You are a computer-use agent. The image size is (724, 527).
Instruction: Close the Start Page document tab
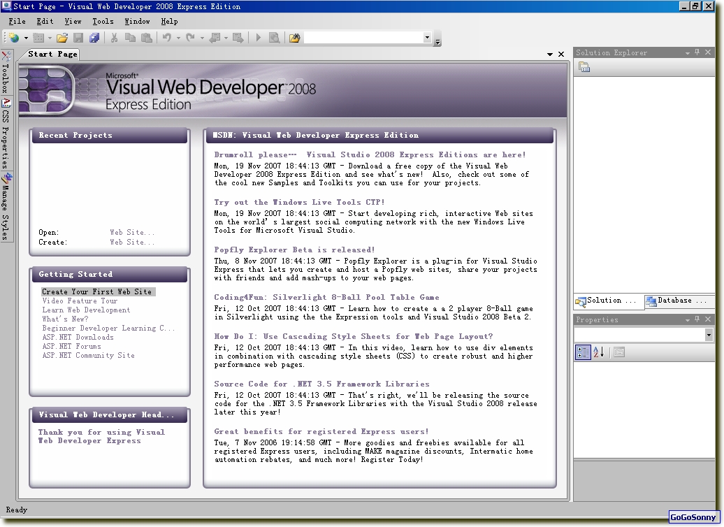click(561, 54)
